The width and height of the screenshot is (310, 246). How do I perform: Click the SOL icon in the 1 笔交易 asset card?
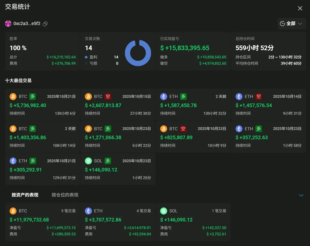click(164, 211)
